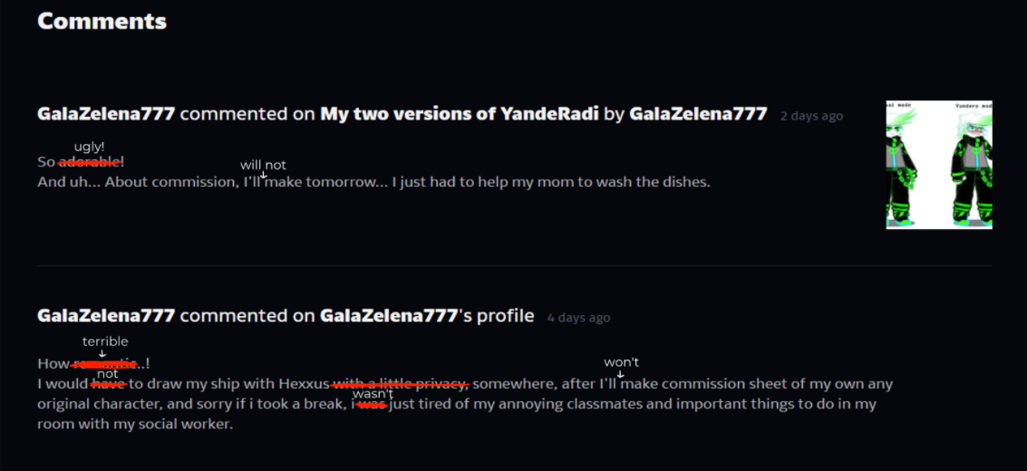Click the right Yandere mode character in thumbnail

pyautogui.click(x=972, y=168)
